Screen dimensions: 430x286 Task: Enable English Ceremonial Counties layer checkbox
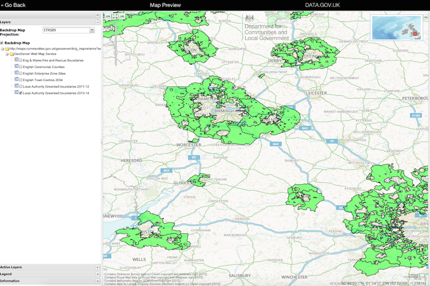click(20, 67)
